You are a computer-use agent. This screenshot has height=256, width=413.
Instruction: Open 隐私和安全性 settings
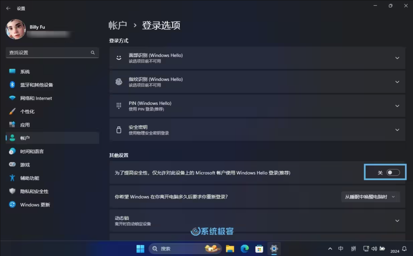point(52,192)
